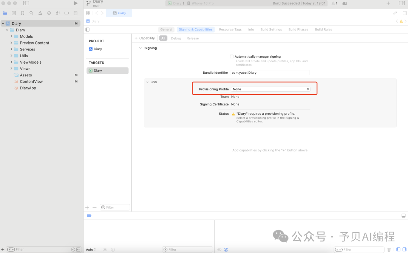Open the Find navigator magnifier icon
408x253 pixels.
[31, 13]
